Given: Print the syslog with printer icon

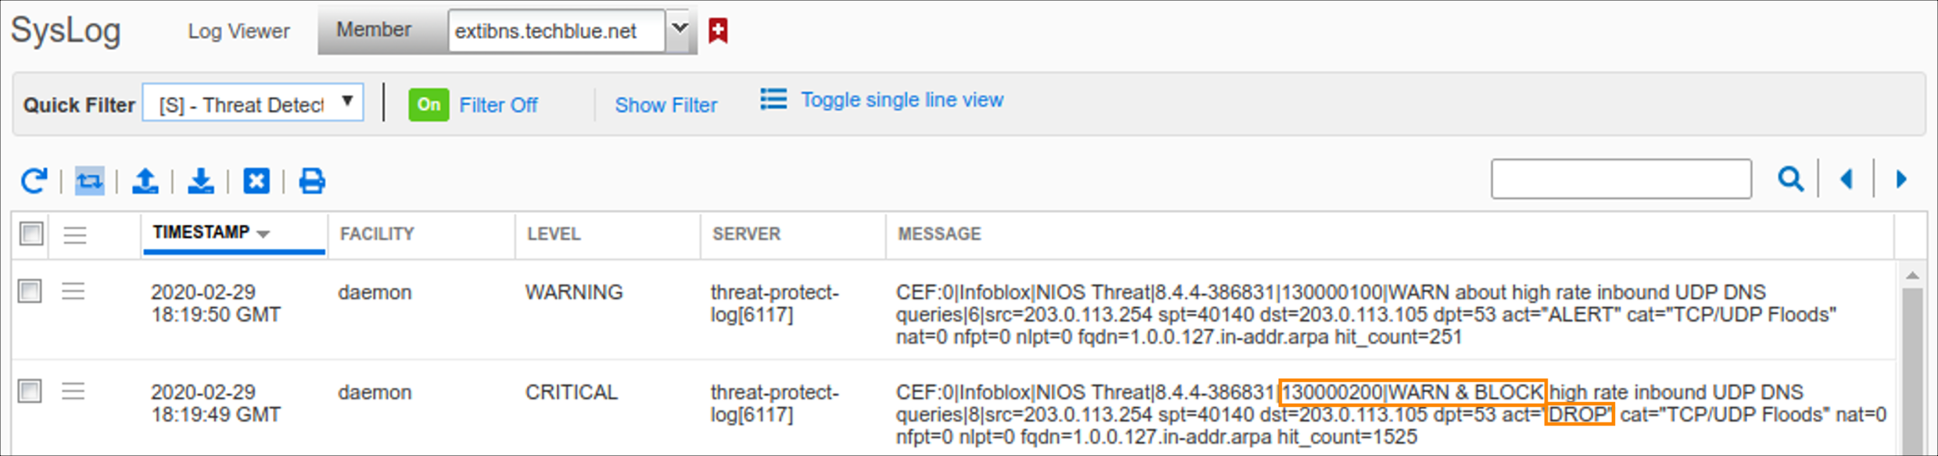Looking at the screenshot, I should click(x=312, y=181).
